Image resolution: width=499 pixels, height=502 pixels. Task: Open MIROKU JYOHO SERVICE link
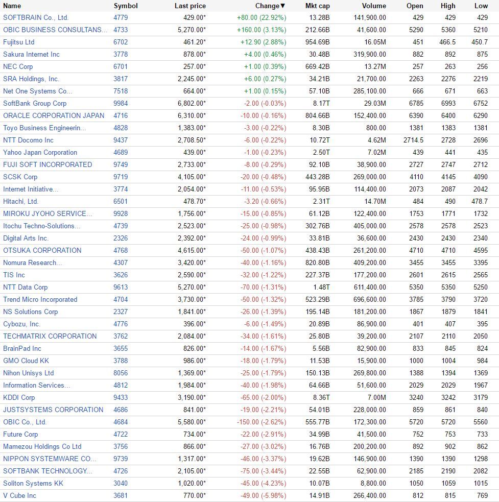pyautogui.click(x=47, y=213)
